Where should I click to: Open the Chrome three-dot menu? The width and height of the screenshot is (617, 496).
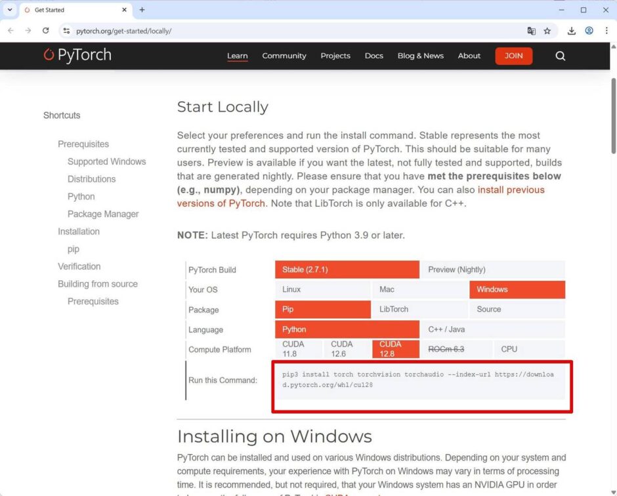pos(606,31)
